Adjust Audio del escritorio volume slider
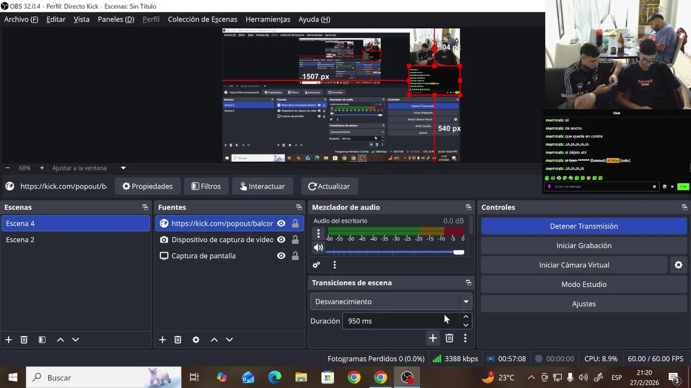Image resolution: width=691 pixels, height=388 pixels. coord(395,252)
